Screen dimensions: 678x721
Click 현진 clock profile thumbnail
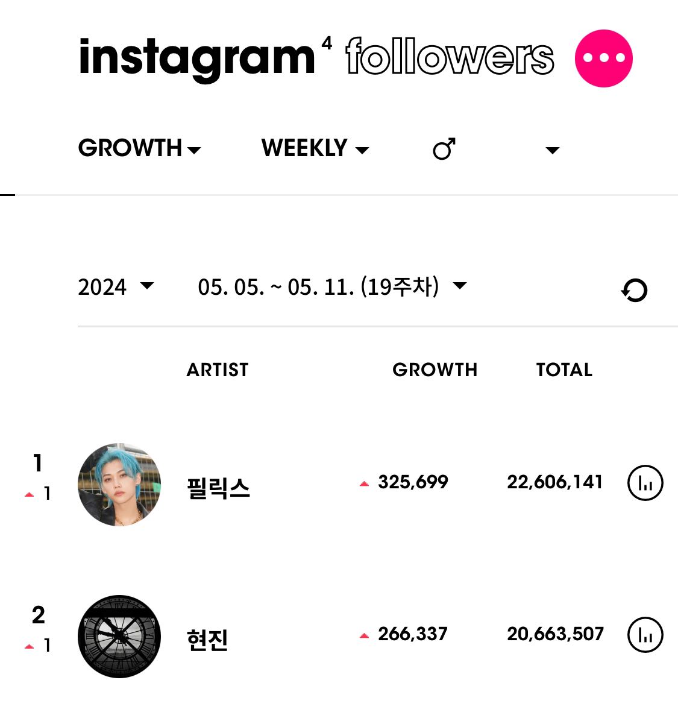[x=119, y=637]
